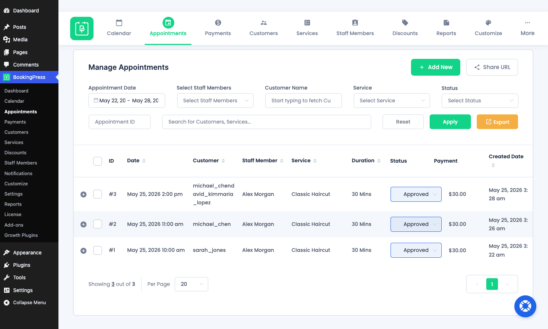This screenshot has width=548, height=329.
Task: Expand details of appointment #1 row
Action: click(83, 251)
